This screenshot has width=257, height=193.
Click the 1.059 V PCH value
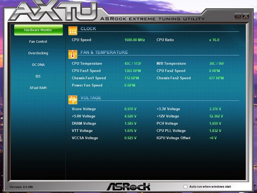[215, 124]
